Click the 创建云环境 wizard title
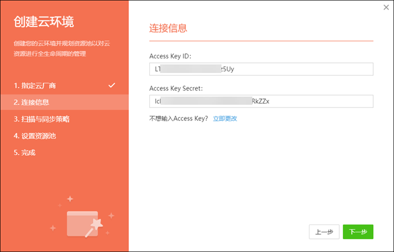The image size is (394, 252). pos(44,22)
